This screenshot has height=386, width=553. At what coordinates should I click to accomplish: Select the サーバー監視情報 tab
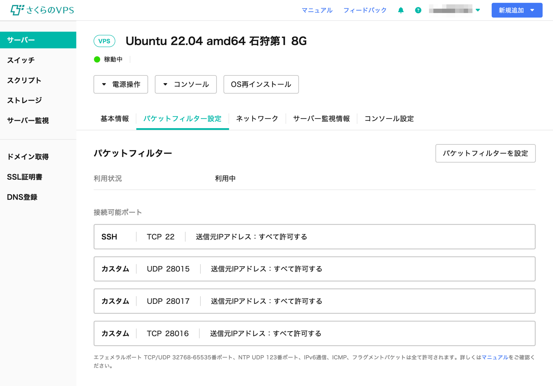[x=321, y=119]
